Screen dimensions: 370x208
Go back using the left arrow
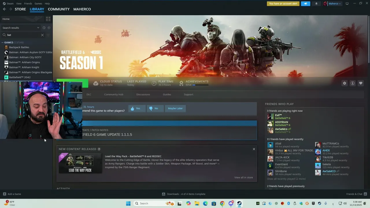(x=4, y=9)
